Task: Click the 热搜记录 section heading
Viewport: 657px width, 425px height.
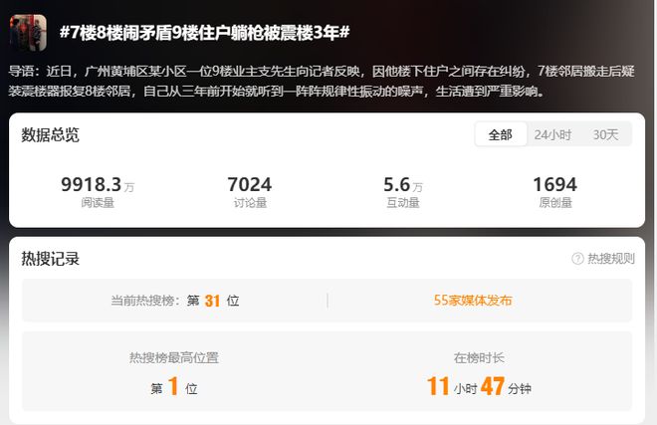Action: click(x=51, y=259)
